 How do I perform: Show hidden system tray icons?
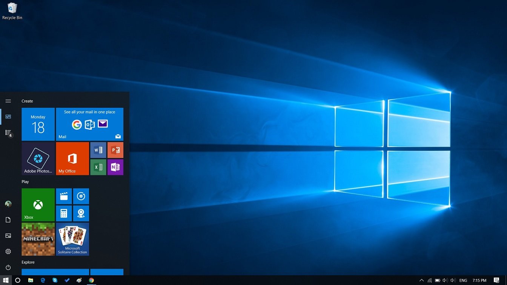421,280
